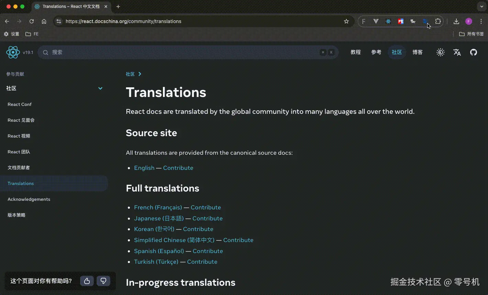Screen dimensions: 488x295
Task: Open the 设置 bookmark
Action: tap(11, 34)
